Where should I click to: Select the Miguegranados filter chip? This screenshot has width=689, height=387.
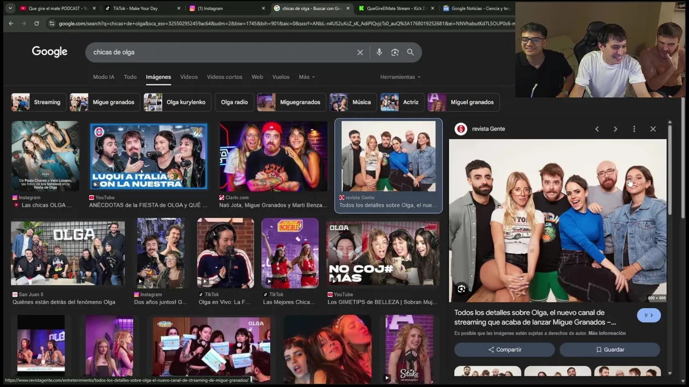pyautogui.click(x=291, y=102)
